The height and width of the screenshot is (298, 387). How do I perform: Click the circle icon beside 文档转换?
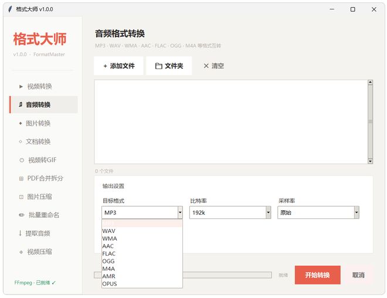pos(21,142)
